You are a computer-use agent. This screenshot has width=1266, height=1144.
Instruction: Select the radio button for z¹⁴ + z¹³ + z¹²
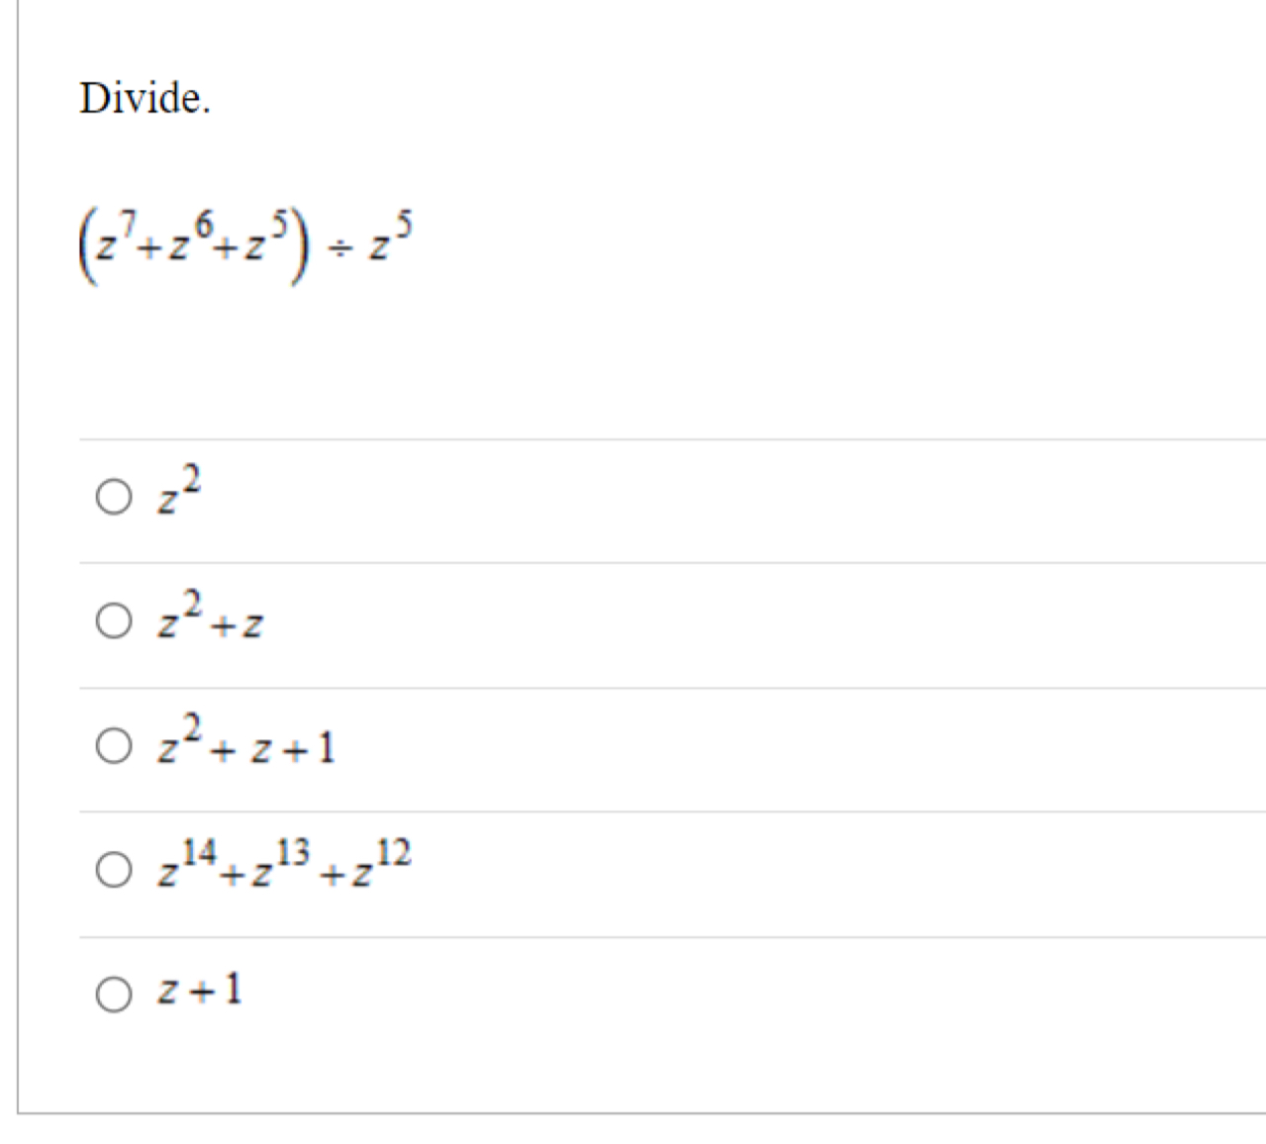tap(112, 871)
